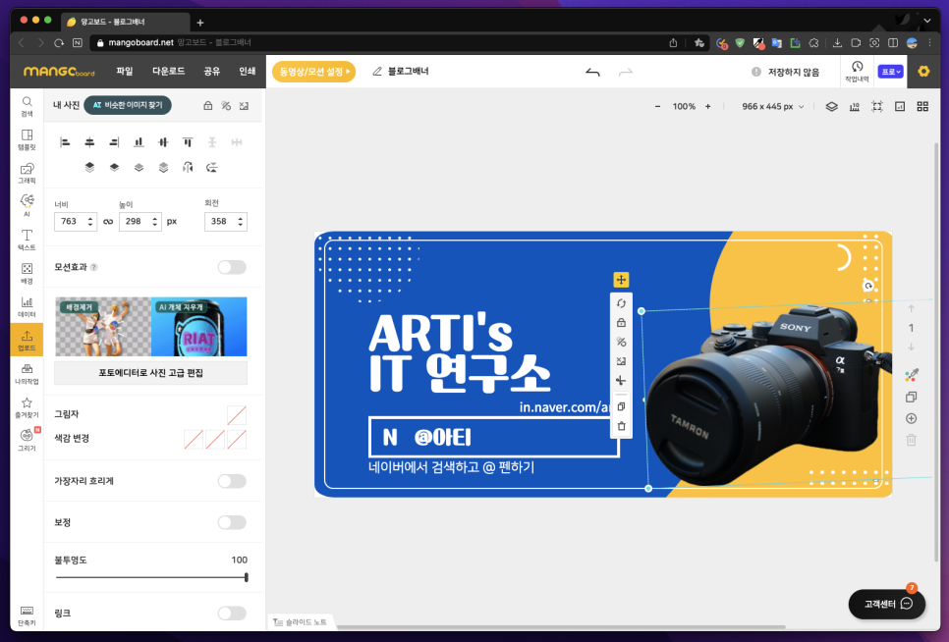The height and width of the screenshot is (642, 949).
Task: Select the 텍스트 text sidebar tool
Action: click(27, 240)
